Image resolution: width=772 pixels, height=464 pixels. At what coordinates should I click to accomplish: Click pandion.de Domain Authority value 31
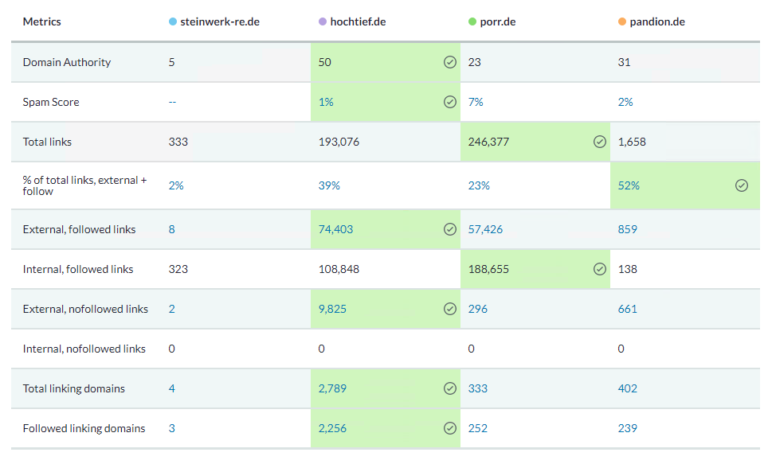pyautogui.click(x=625, y=62)
